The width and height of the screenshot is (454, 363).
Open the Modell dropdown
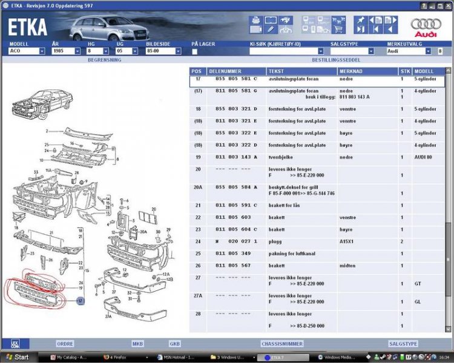pyautogui.click(x=42, y=51)
